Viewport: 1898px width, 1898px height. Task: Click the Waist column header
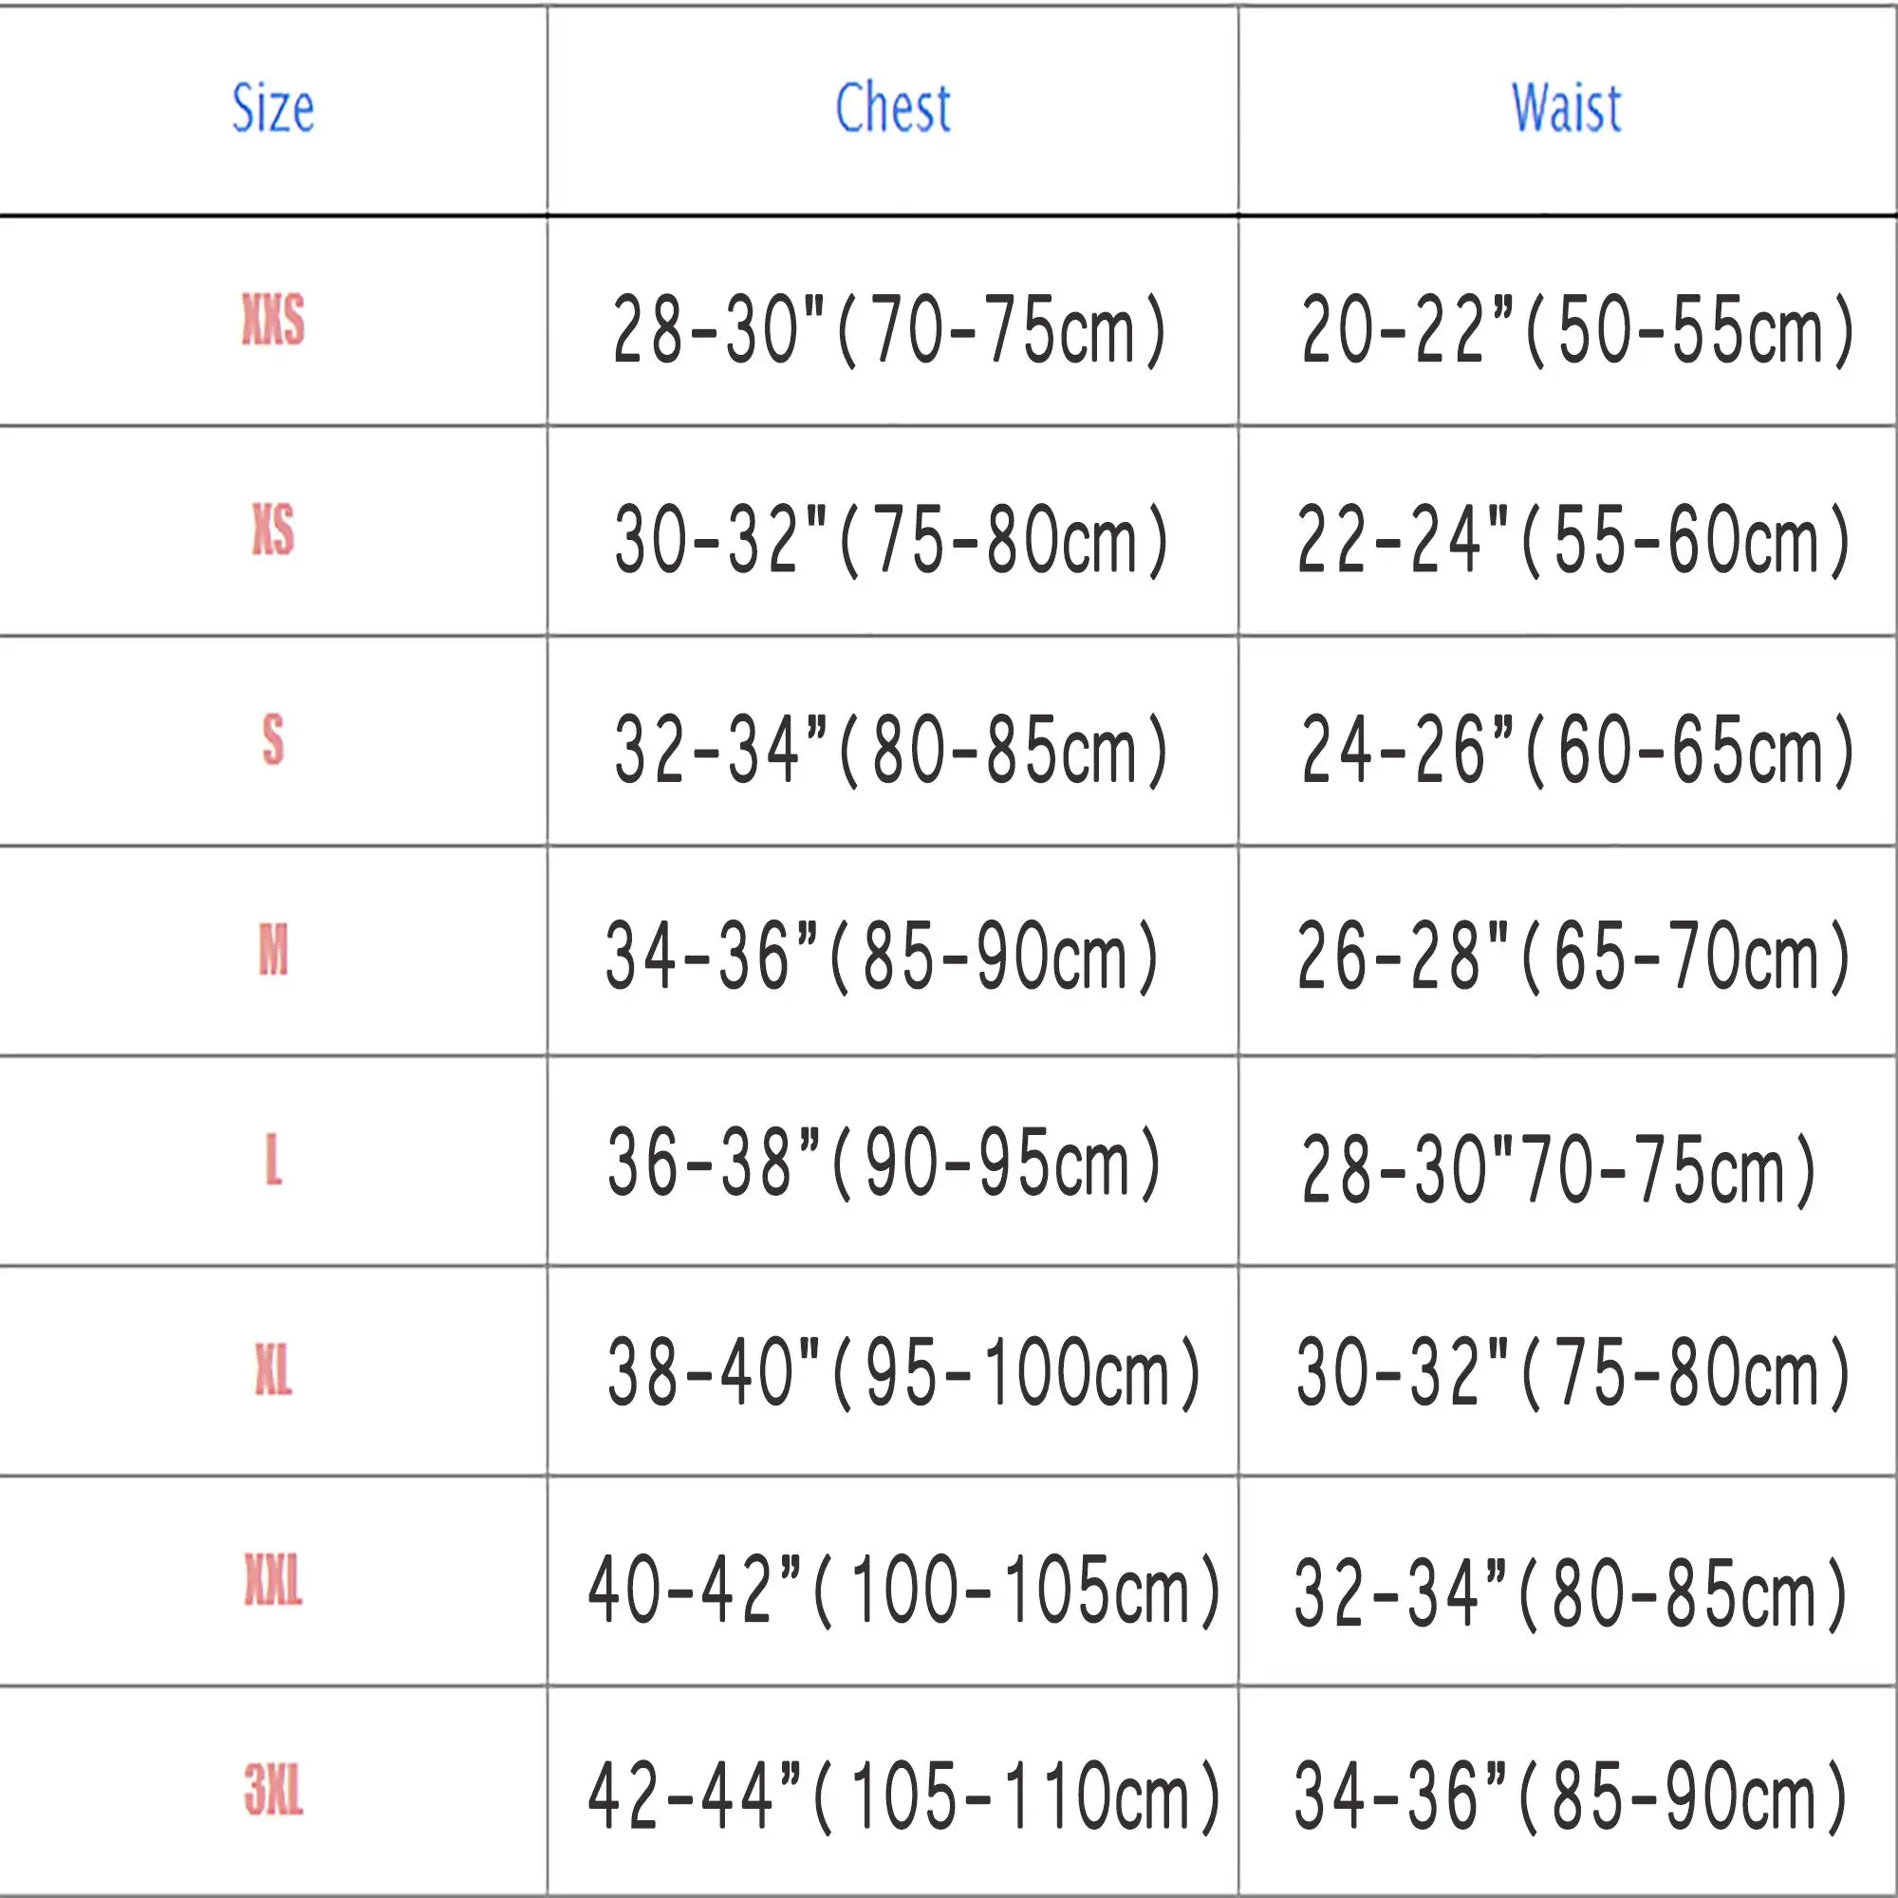[1566, 108]
